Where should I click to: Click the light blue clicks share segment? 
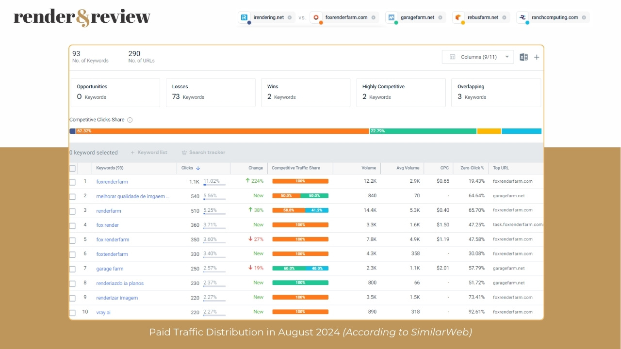[522, 131]
